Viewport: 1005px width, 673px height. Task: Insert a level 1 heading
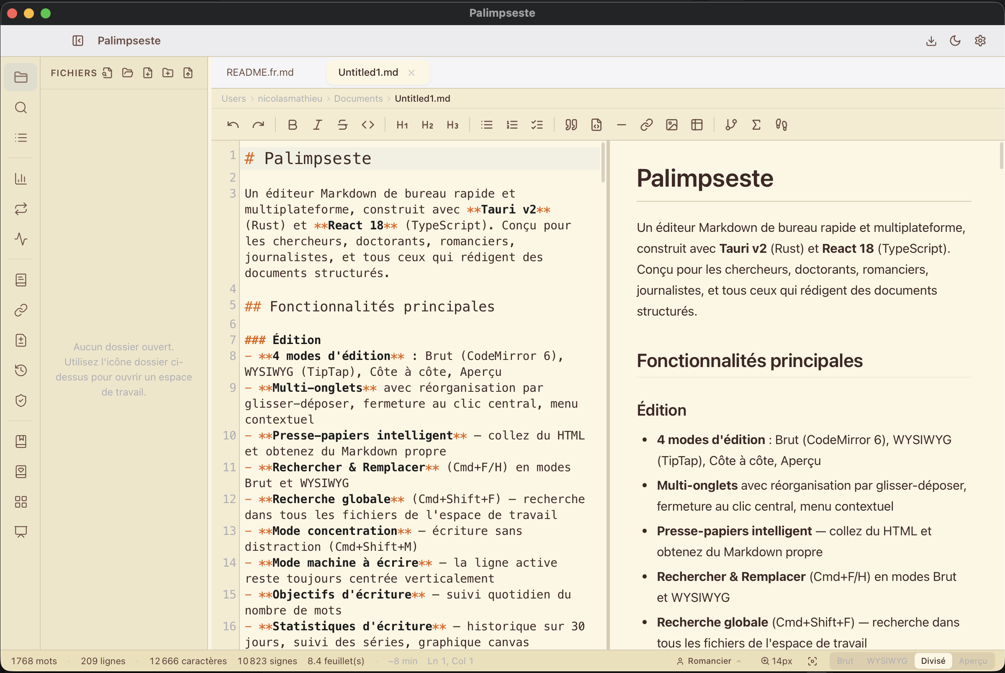click(x=402, y=125)
